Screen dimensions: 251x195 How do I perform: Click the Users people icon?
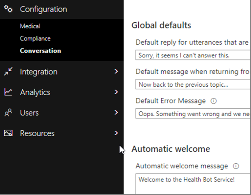point(8,113)
